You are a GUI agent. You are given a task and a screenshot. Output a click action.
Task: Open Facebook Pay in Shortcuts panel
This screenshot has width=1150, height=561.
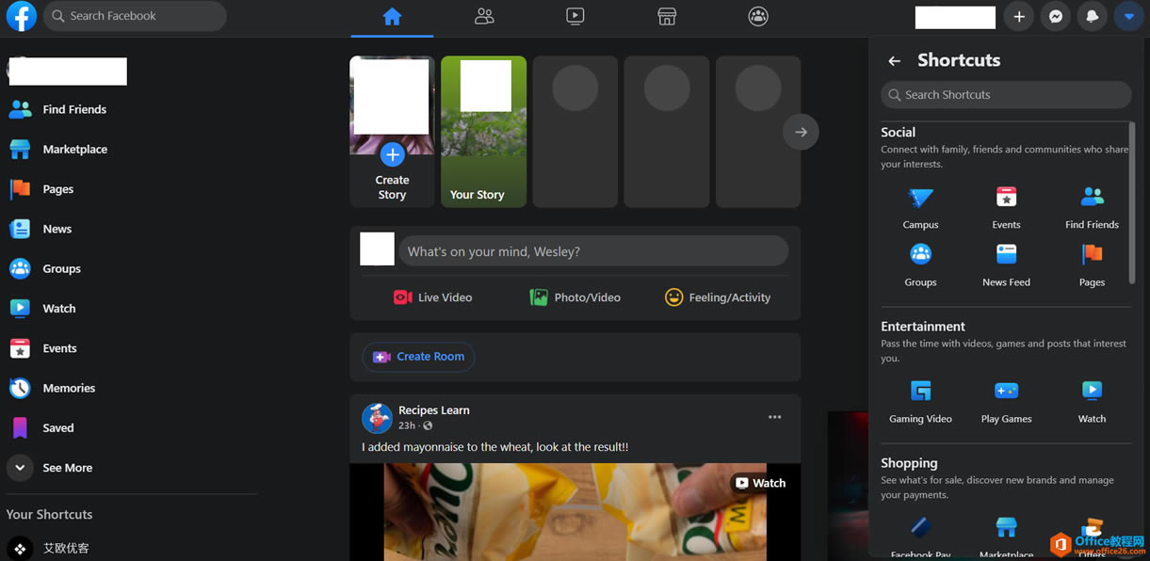920,536
